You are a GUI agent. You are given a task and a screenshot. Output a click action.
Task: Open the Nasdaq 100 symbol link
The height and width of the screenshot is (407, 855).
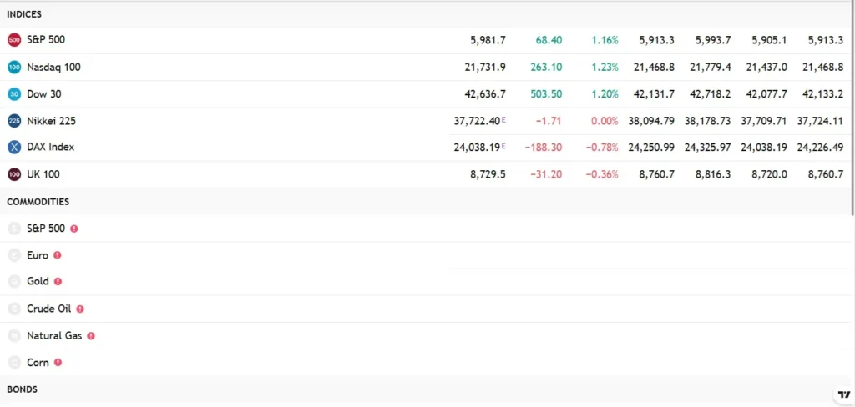pyautogui.click(x=53, y=67)
